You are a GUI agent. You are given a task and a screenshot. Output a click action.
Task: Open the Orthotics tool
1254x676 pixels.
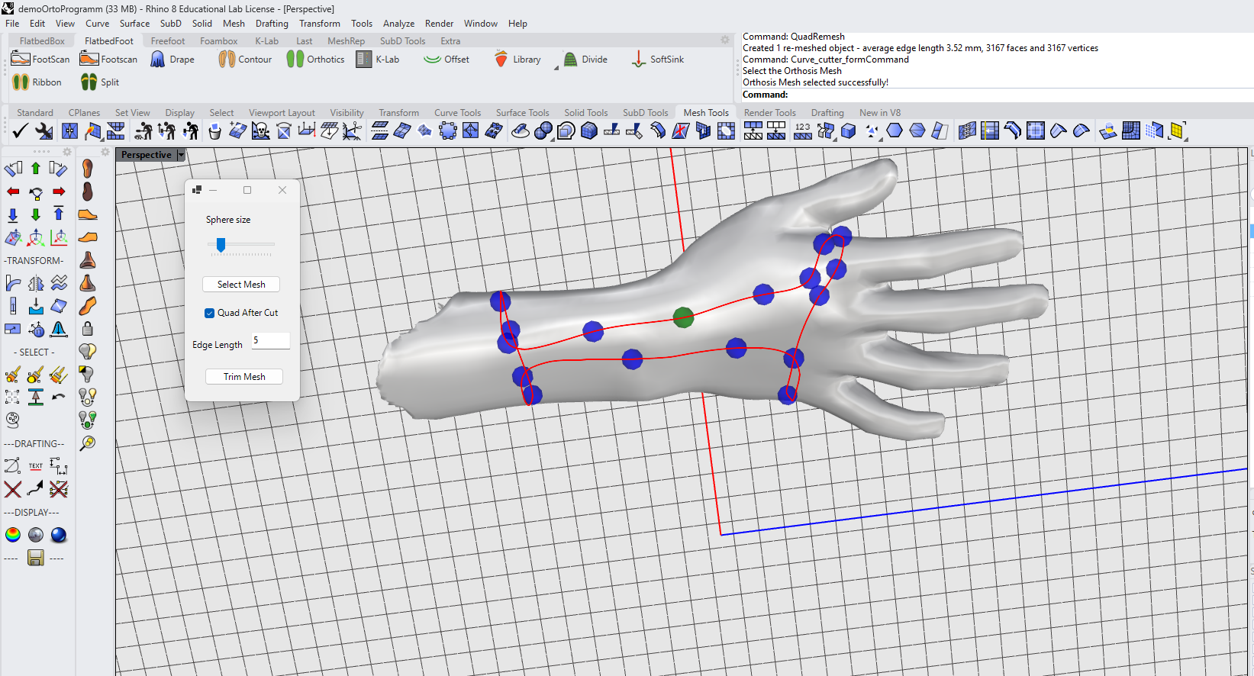pyautogui.click(x=315, y=59)
